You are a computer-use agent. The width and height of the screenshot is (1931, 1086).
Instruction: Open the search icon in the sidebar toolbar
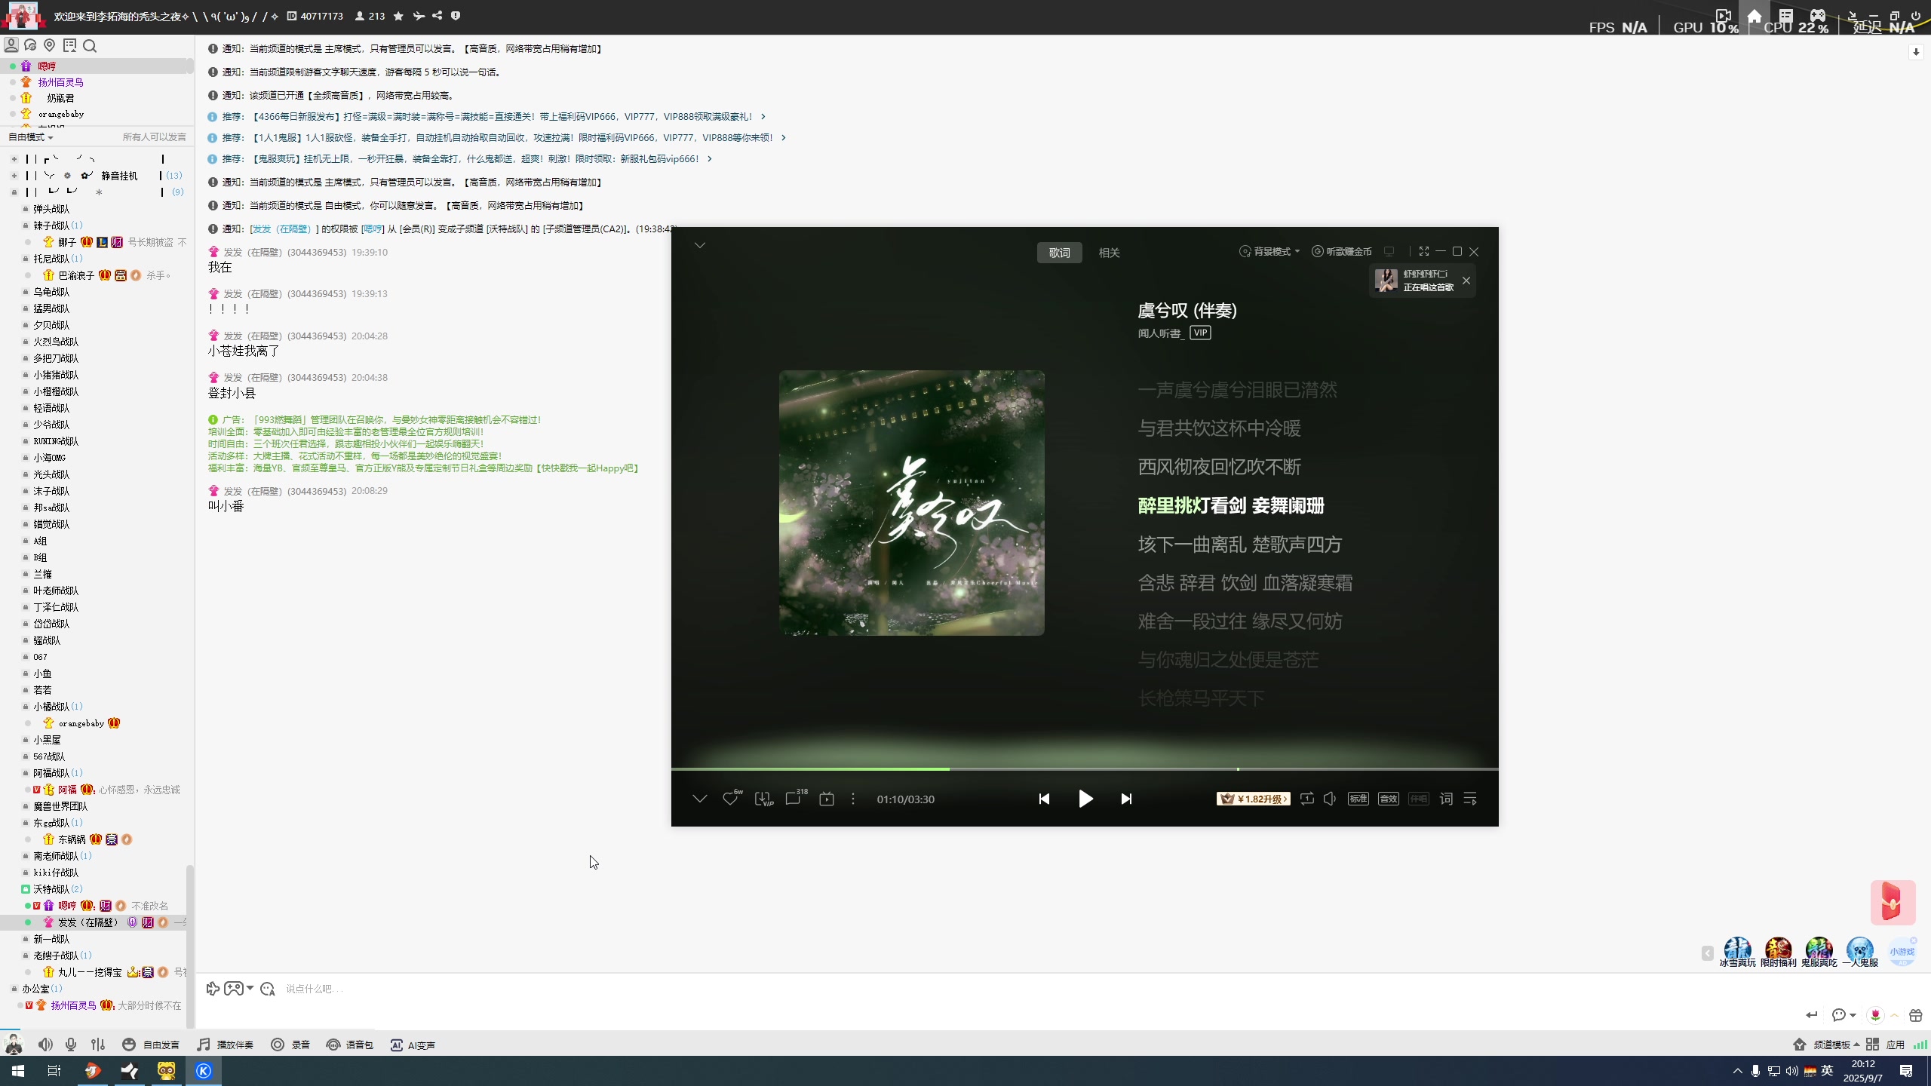click(x=90, y=46)
